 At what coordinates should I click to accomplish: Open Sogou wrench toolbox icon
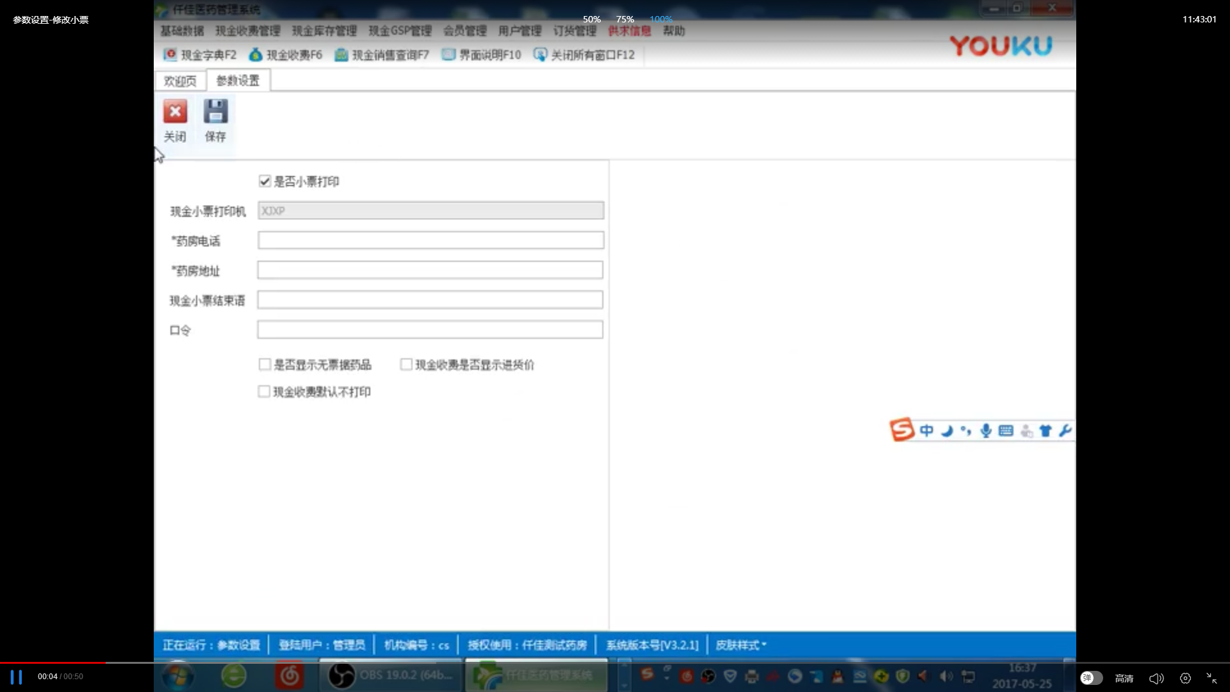[1065, 431]
